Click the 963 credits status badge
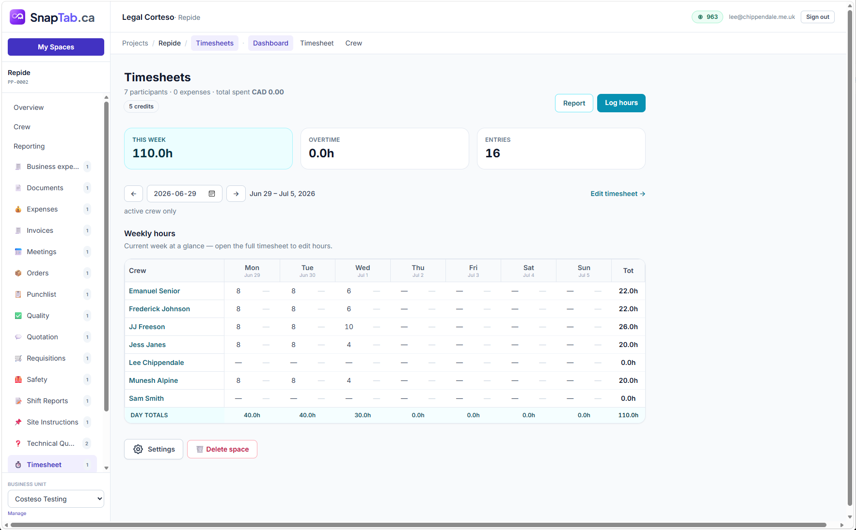The image size is (856, 530). [x=708, y=17]
